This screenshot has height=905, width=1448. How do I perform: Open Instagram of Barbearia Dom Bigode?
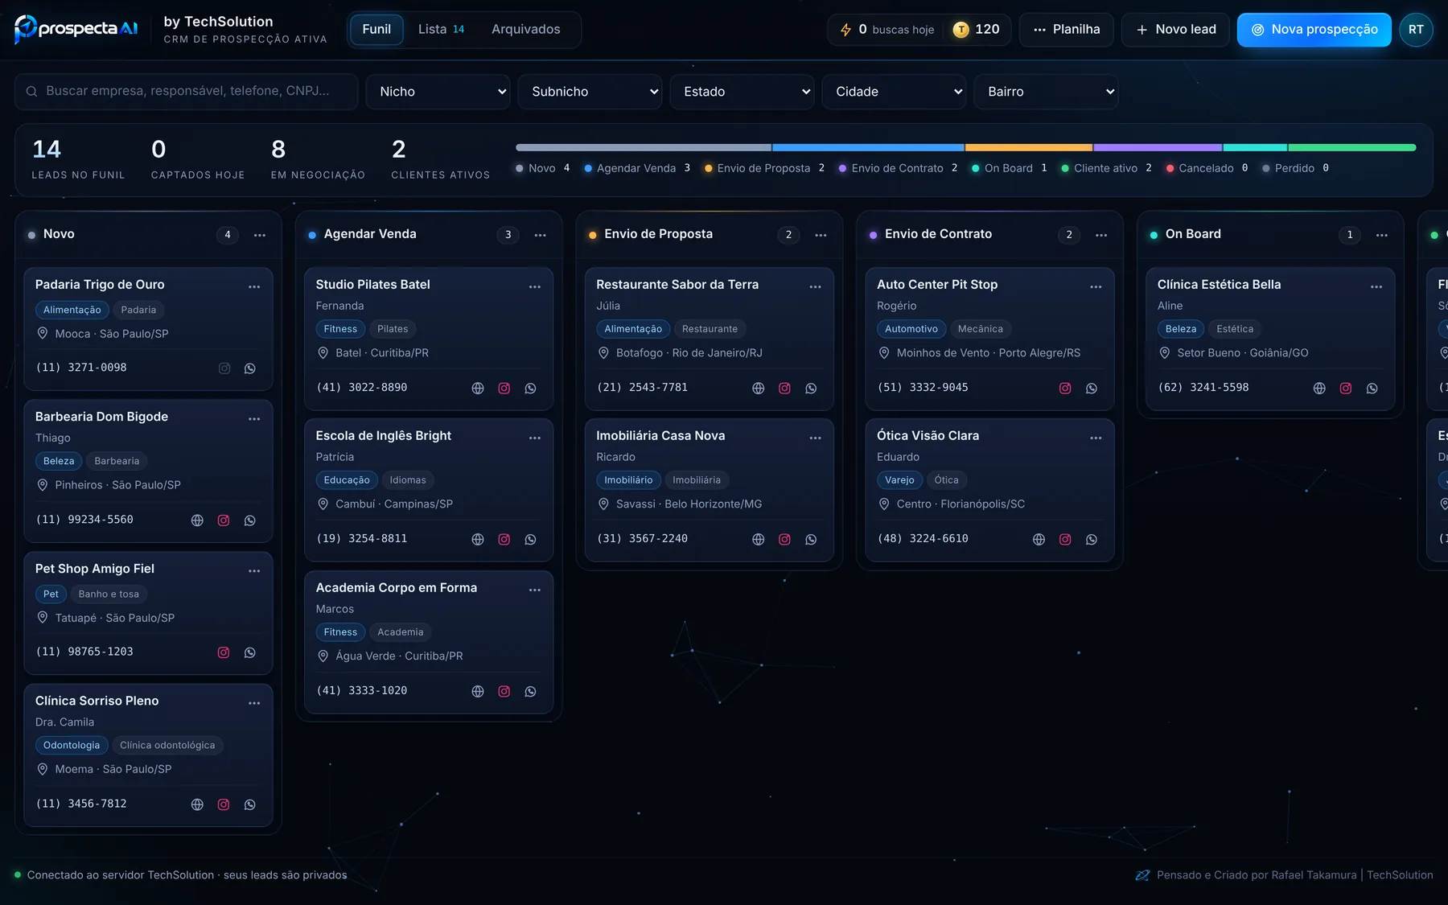point(224,520)
